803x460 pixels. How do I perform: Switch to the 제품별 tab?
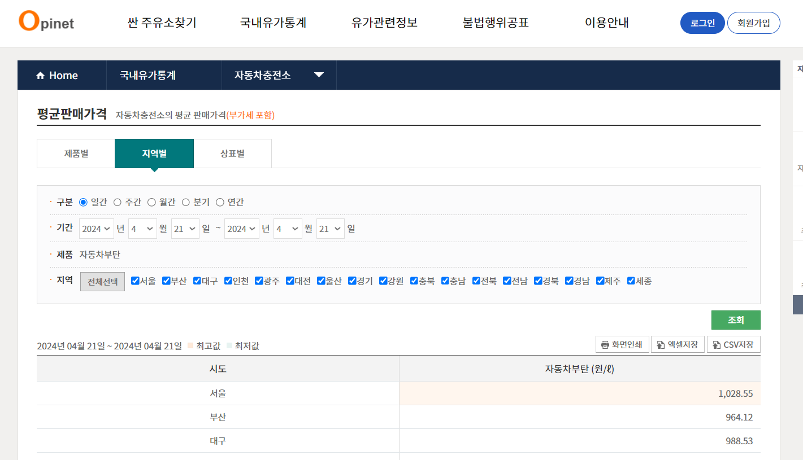[x=75, y=153]
